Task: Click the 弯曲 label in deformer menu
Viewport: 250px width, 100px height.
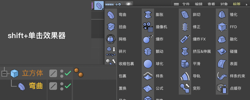Action: (122, 15)
